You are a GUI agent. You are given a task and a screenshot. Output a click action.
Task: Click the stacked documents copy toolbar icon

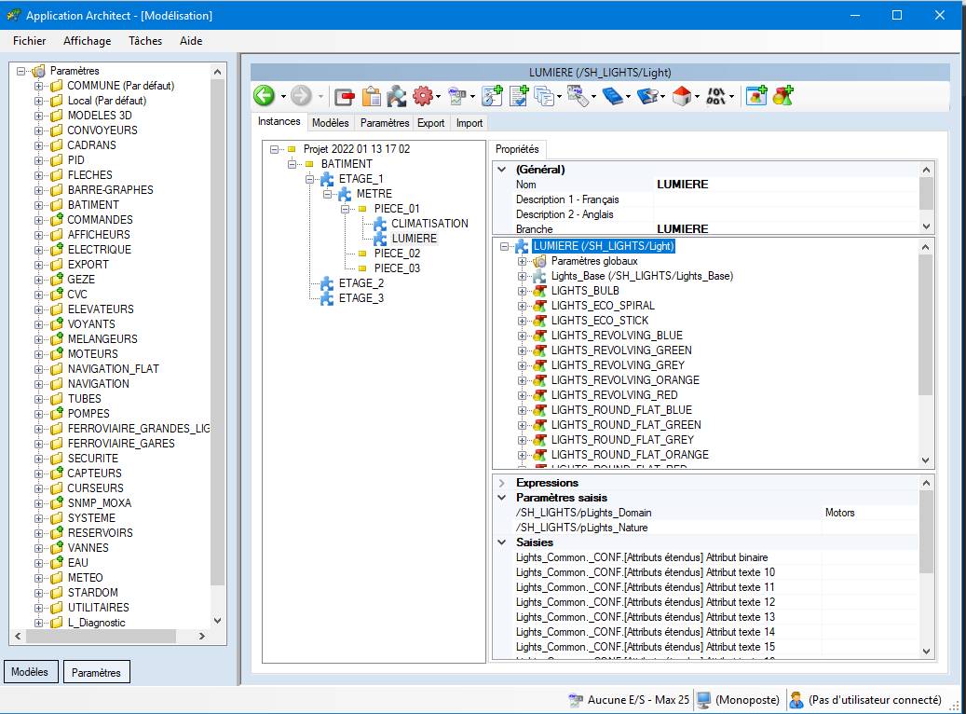(x=544, y=96)
